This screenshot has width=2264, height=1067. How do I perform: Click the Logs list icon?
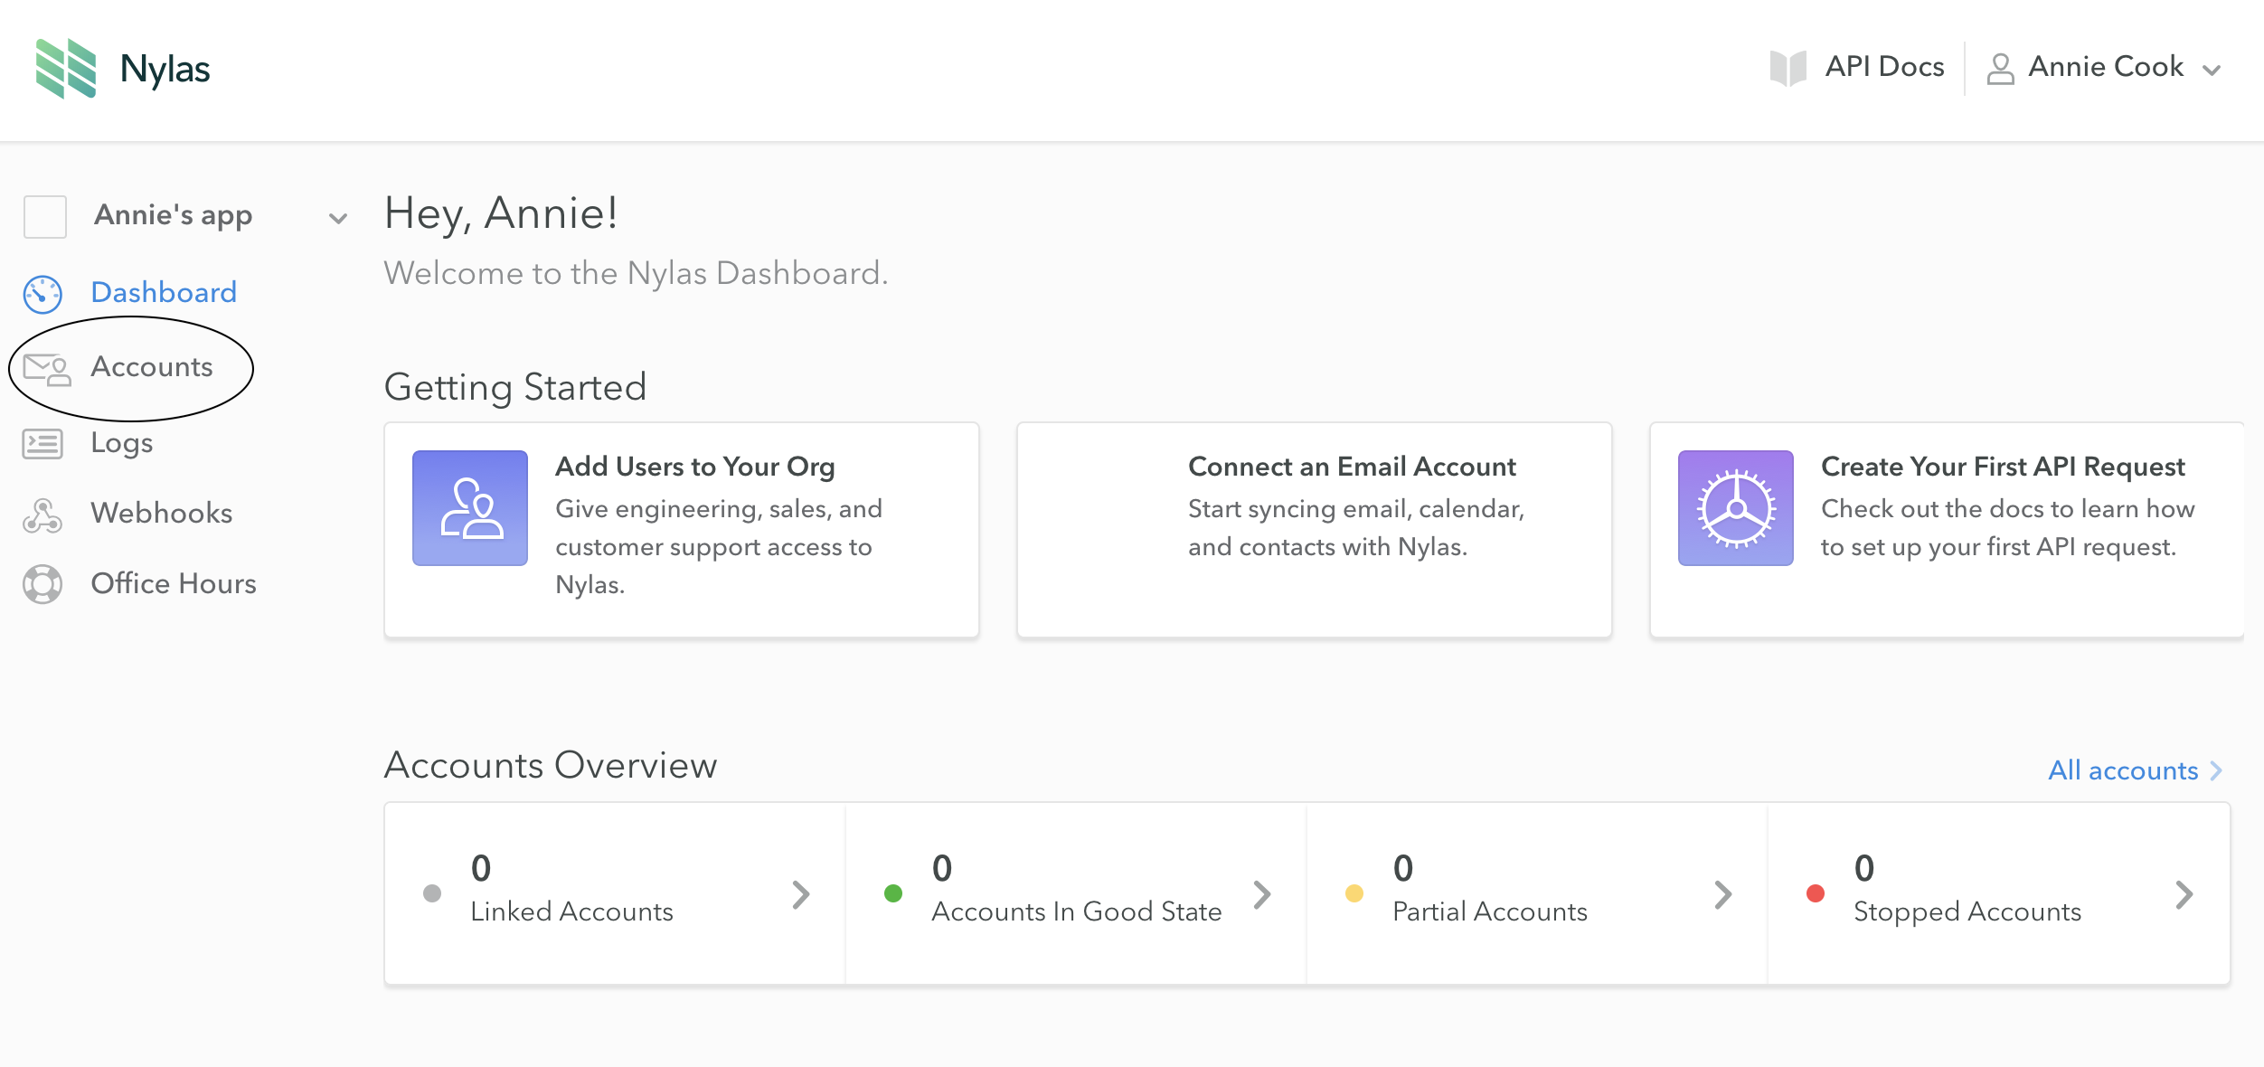42,444
